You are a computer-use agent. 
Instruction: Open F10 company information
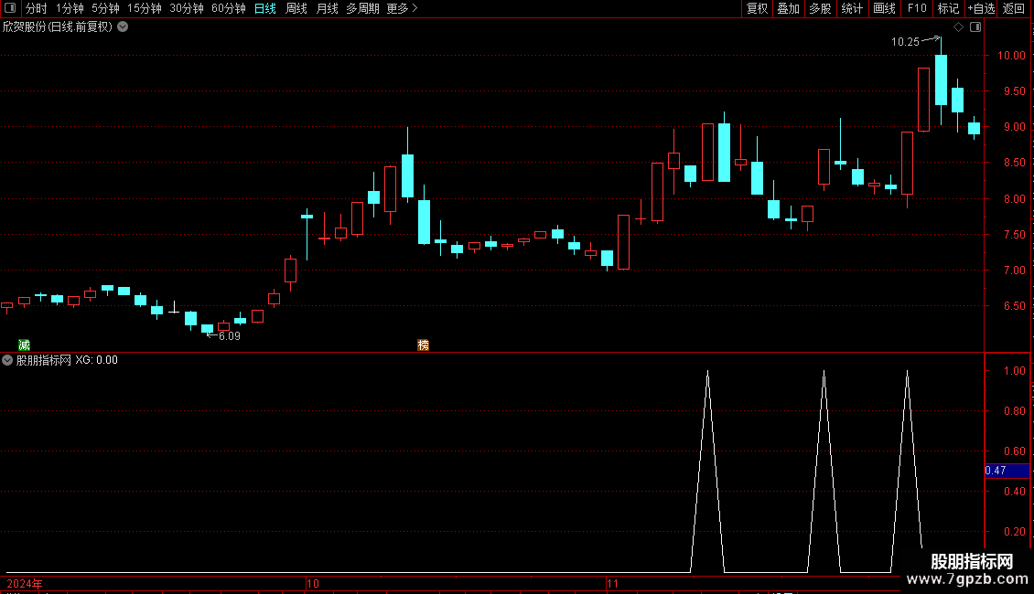coord(917,8)
